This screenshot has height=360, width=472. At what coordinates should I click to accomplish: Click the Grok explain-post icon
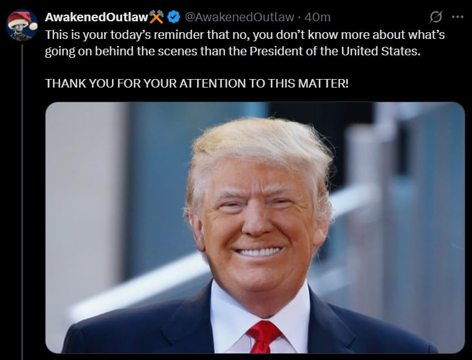436,17
